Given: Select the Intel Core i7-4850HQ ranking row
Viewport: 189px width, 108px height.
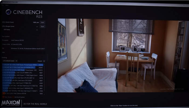Looking at the screenshot, I should (x=23, y=88).
